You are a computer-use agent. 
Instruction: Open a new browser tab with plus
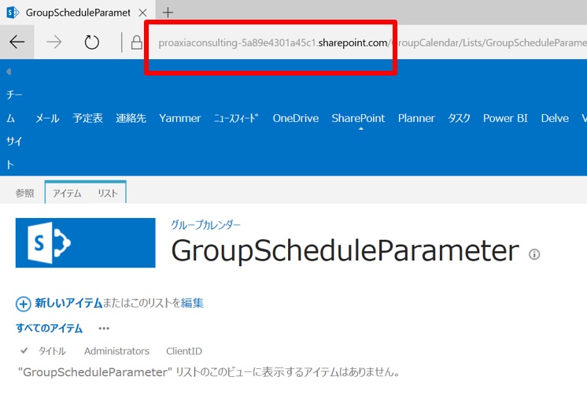point(168,13)
